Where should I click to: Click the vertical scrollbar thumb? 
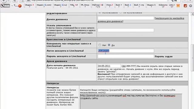click(x=192, y=58)
